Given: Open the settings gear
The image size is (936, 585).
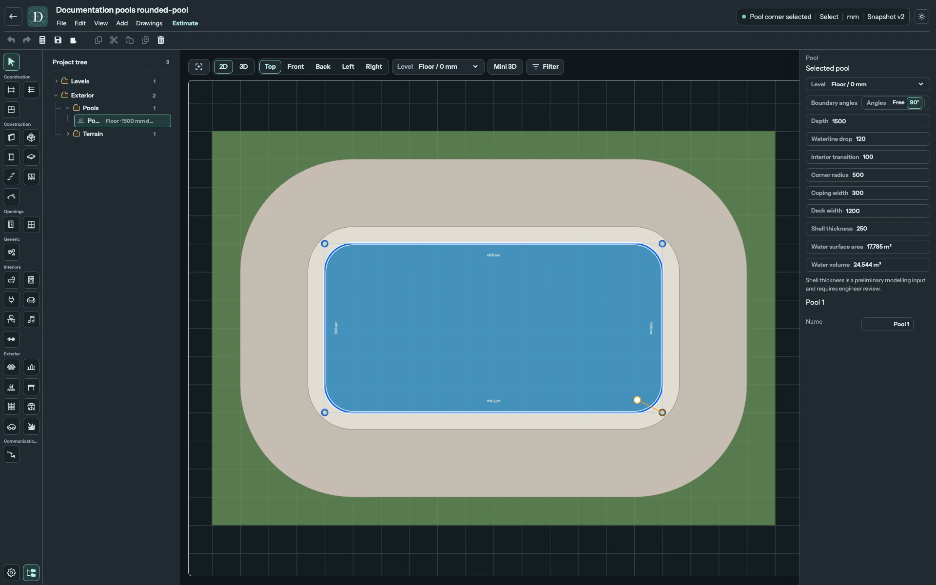Looking at the screenshot, I should pos(11,573).
